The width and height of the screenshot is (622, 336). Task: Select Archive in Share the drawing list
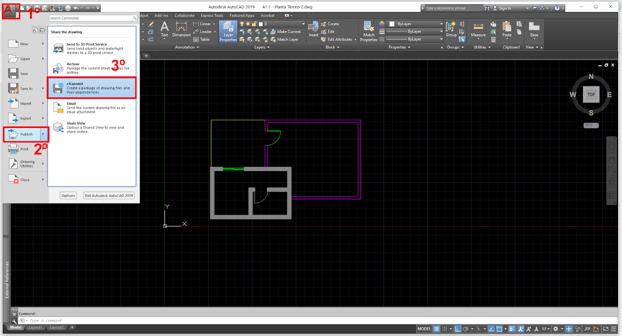[x=92, y=68]
